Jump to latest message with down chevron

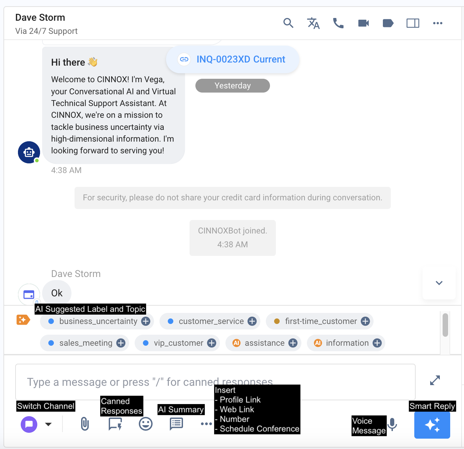click(439, 283)
